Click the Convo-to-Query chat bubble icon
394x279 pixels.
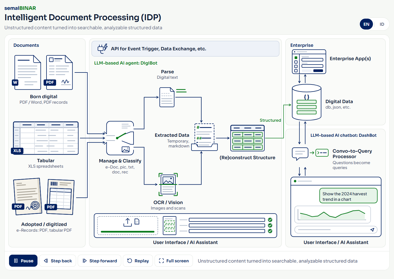point(300,154)
